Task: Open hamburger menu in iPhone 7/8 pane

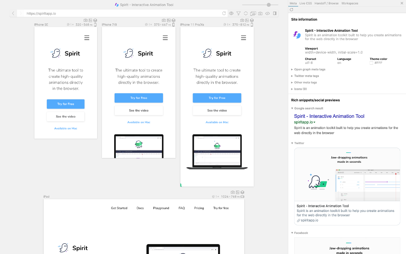Action: pyautogui.click(x=165, y=38)
